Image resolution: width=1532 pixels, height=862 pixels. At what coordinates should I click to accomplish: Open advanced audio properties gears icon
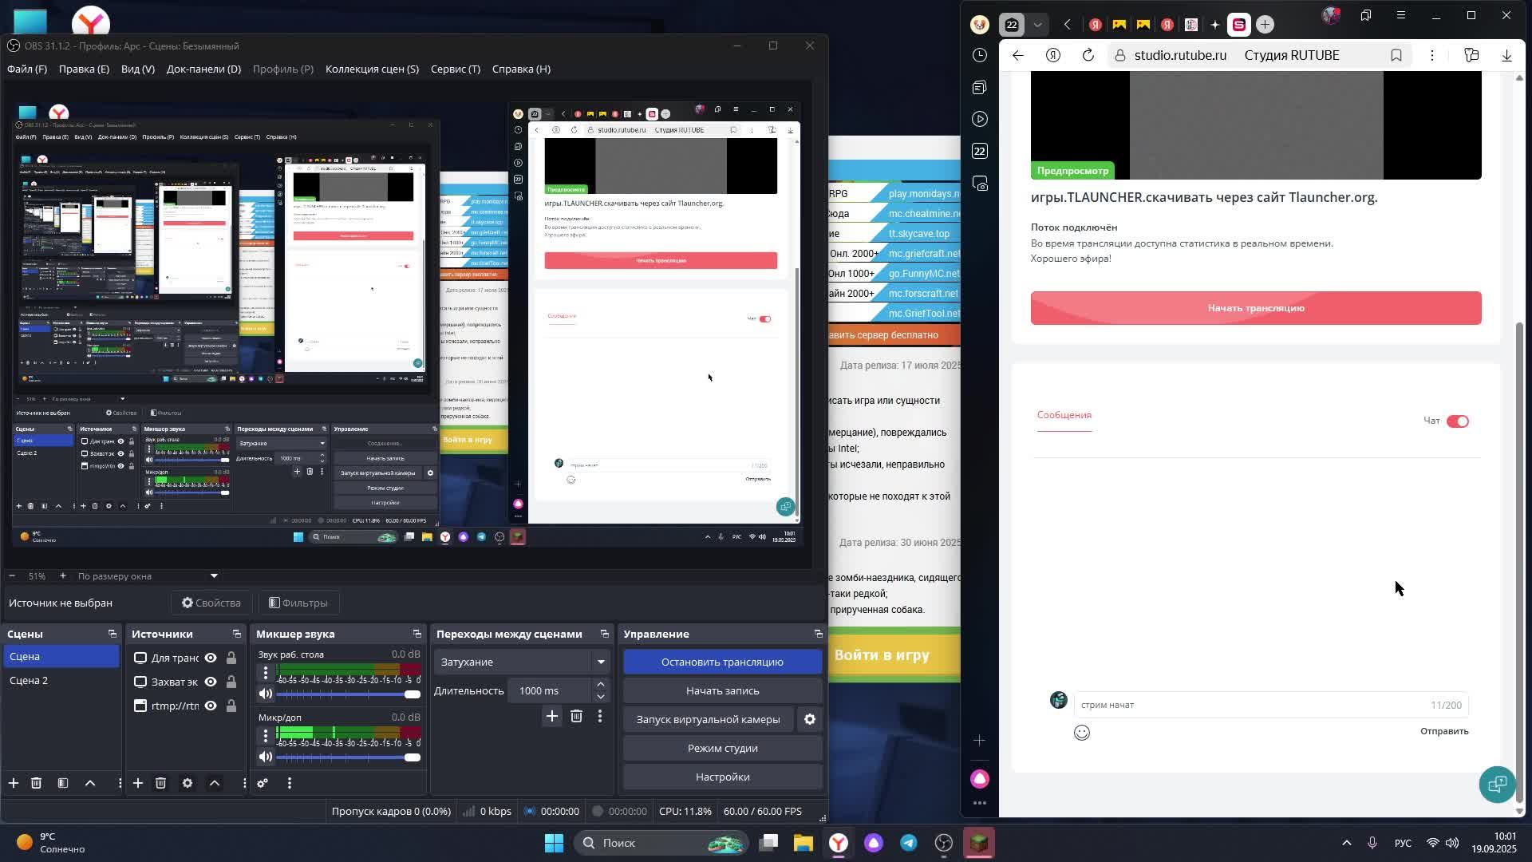click(263, 783)
